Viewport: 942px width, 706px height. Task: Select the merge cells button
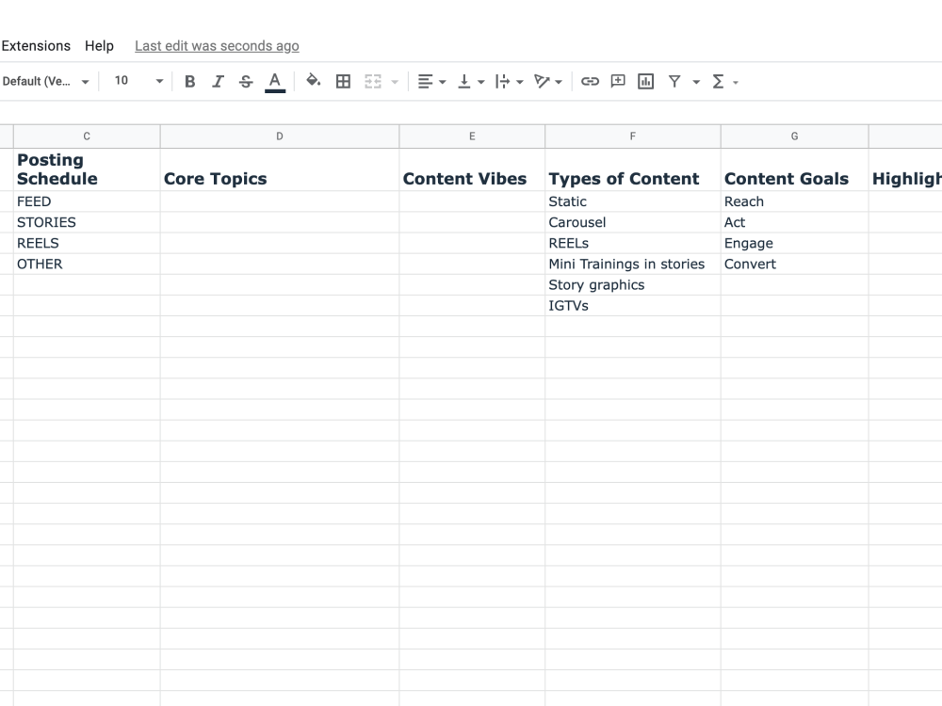pos(374,81)
